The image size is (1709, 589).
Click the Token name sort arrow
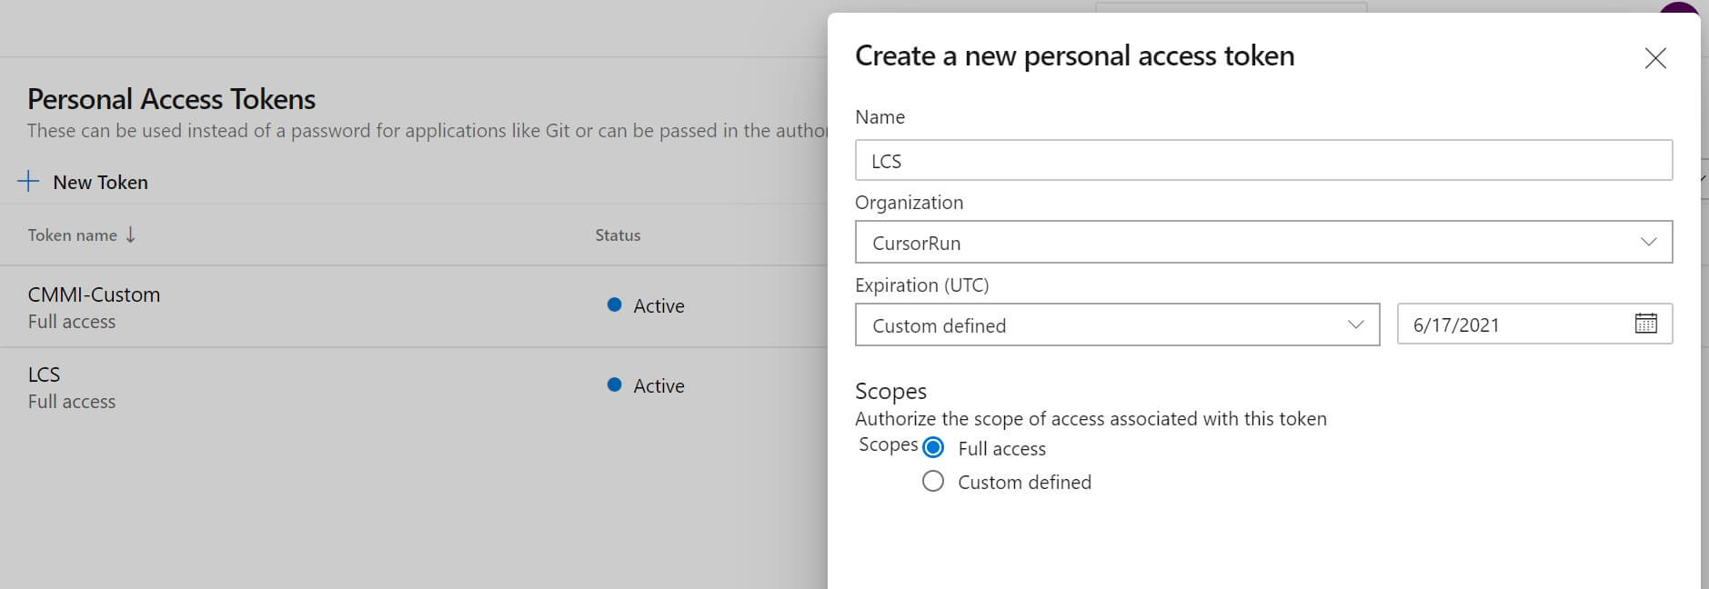click(131, 235)
